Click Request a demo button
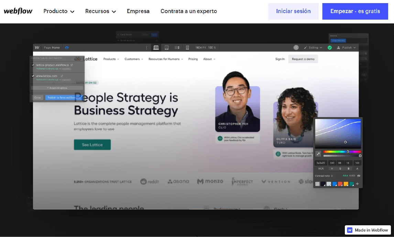This screenshot has width=394, height=237. tap(303, 59)
